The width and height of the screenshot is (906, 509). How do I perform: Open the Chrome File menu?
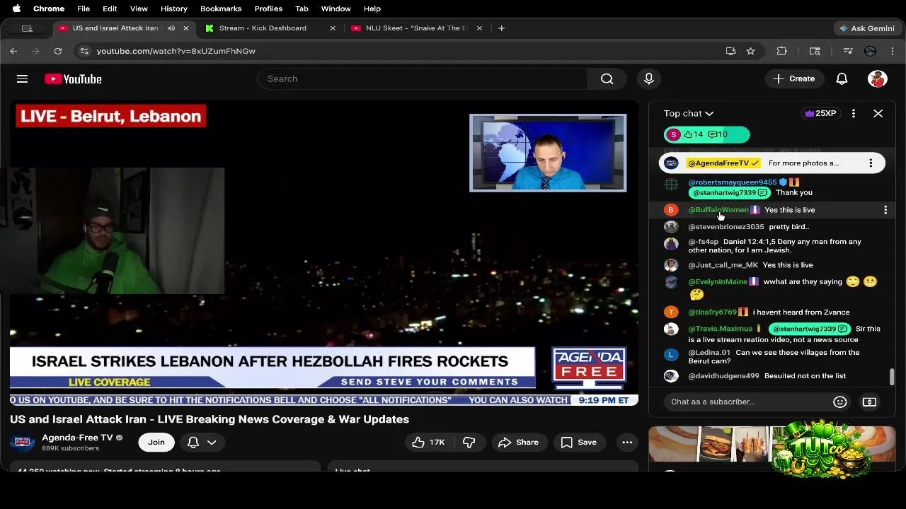84,8
